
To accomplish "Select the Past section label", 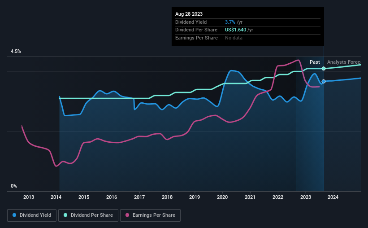I will point(315,62).
